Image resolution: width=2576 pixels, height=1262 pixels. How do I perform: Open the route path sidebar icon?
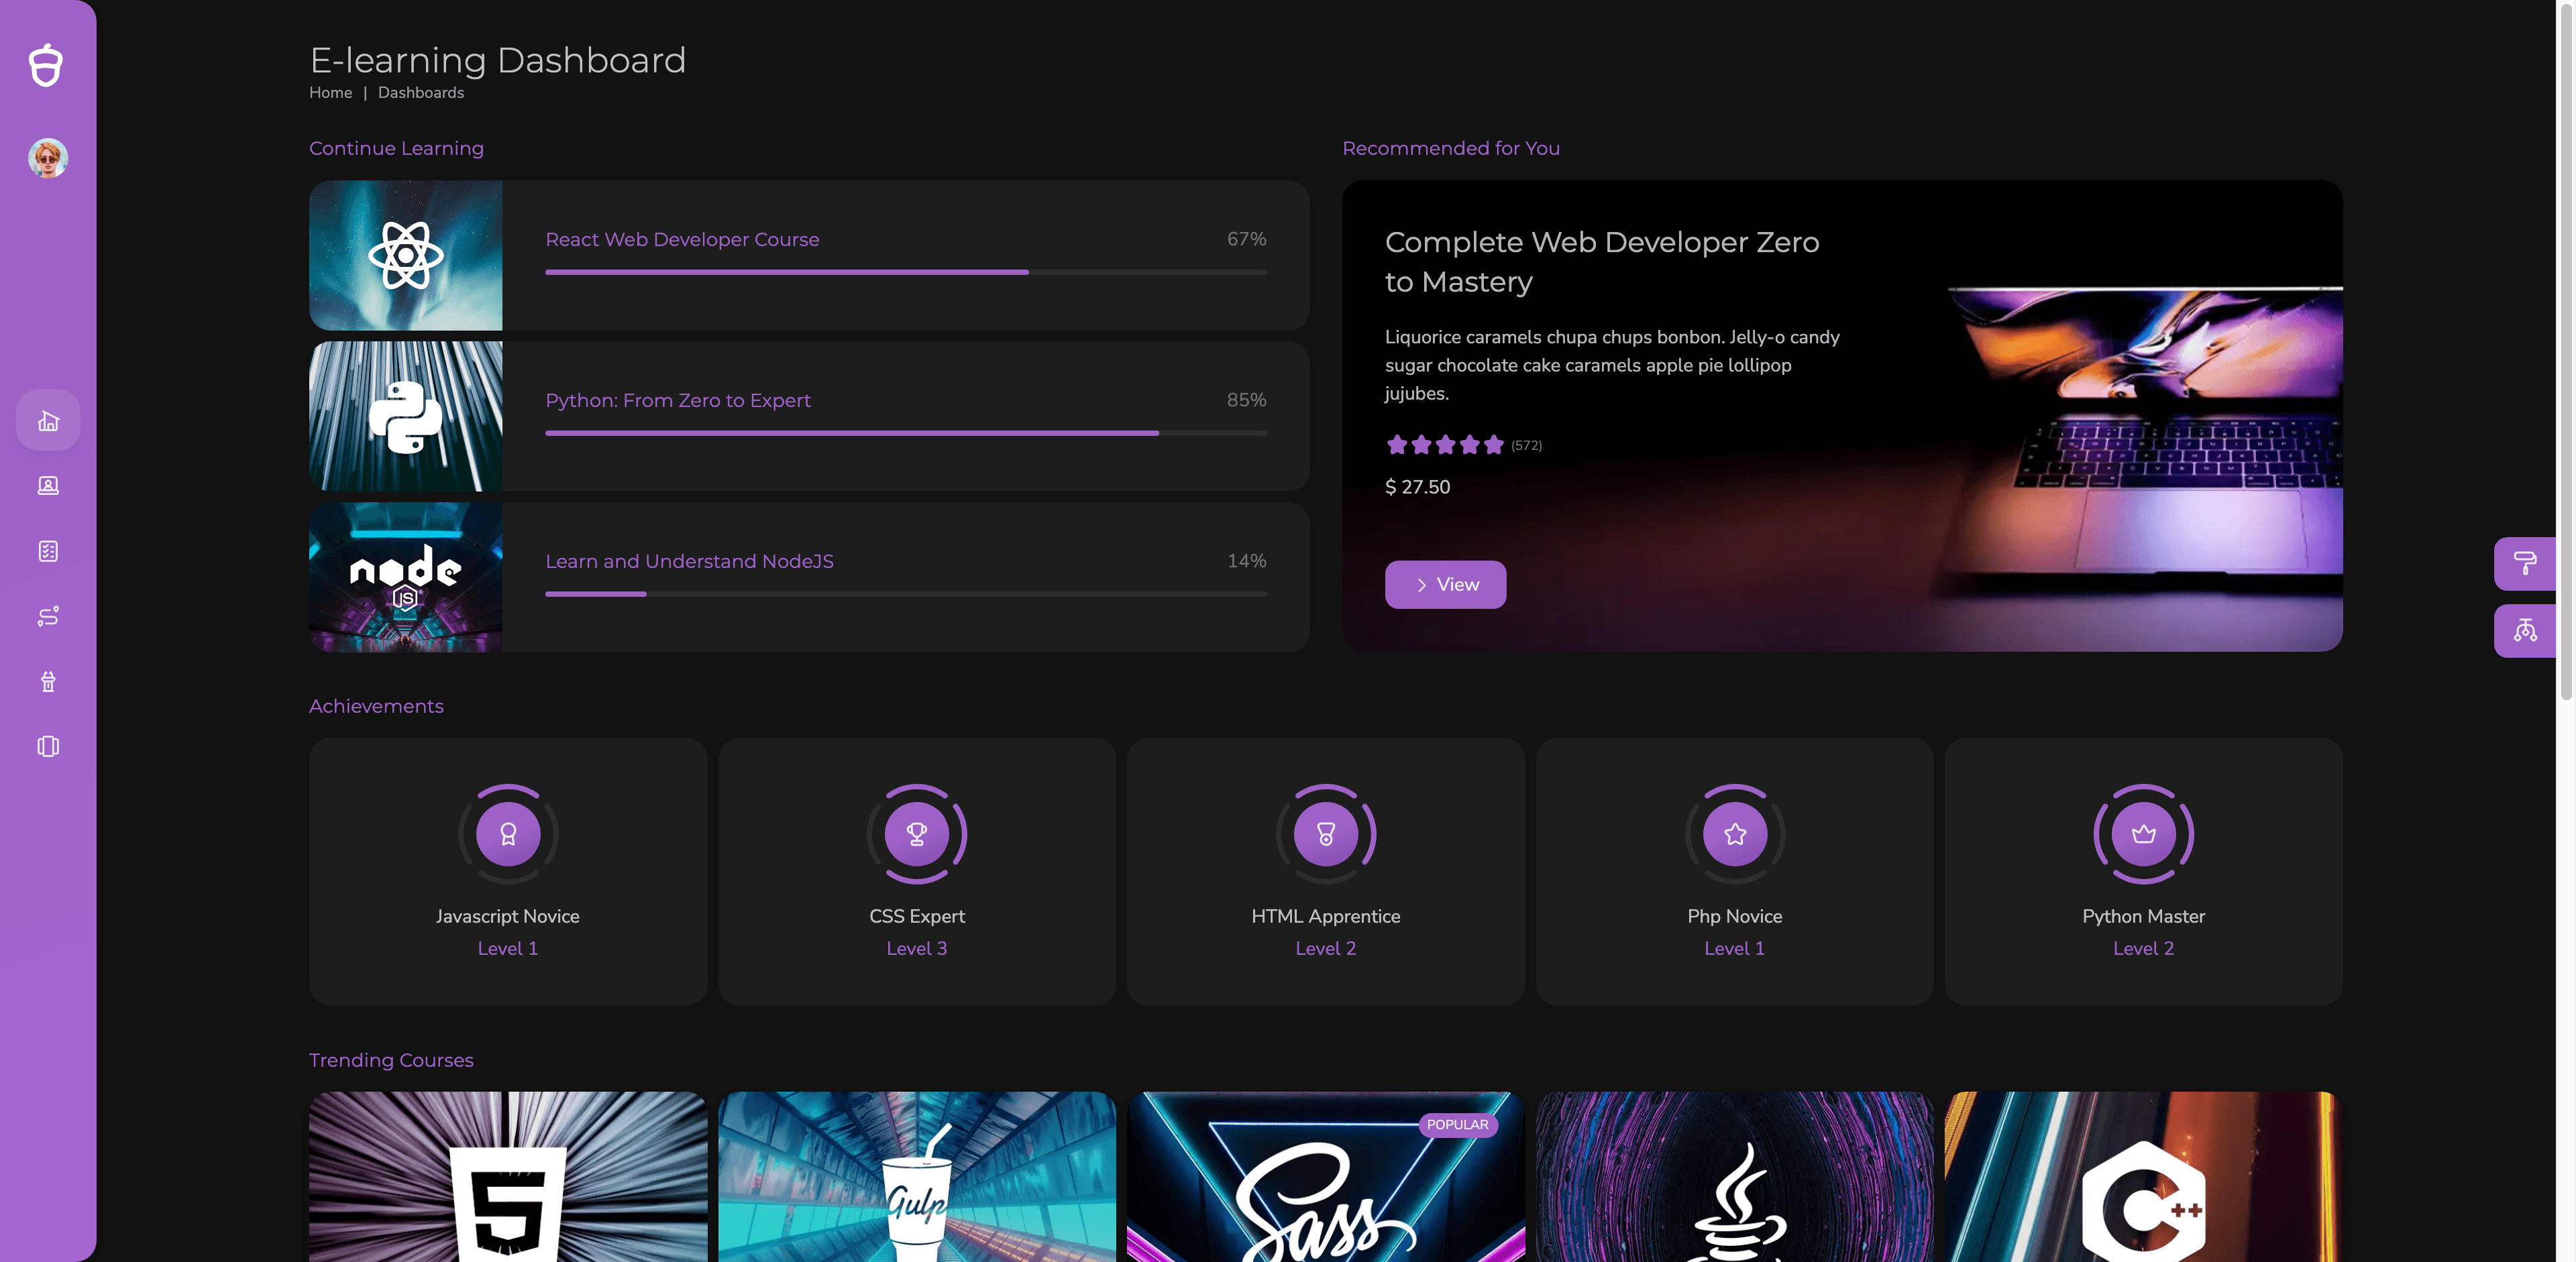(x=48, y=616)
